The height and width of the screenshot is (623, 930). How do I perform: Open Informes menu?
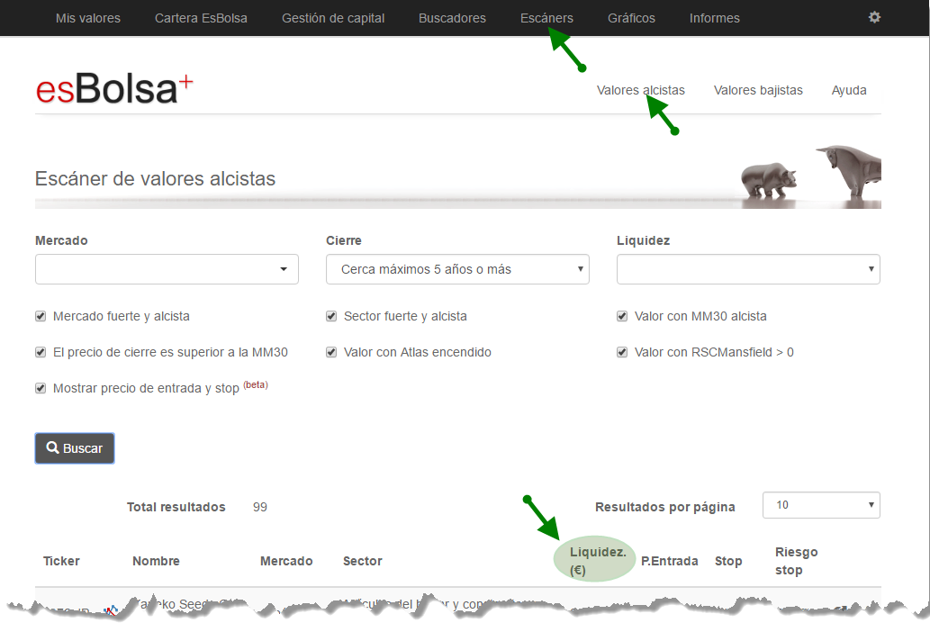tap(715, 18)
